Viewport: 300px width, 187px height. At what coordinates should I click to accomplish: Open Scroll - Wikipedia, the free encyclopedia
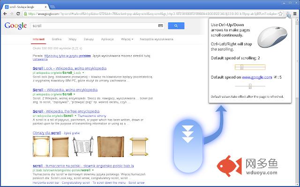click(66, 111)
